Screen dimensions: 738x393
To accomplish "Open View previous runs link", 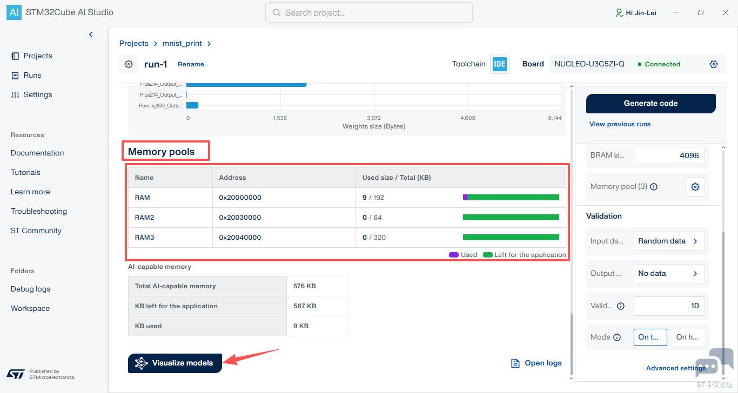I will coord(620,124).
